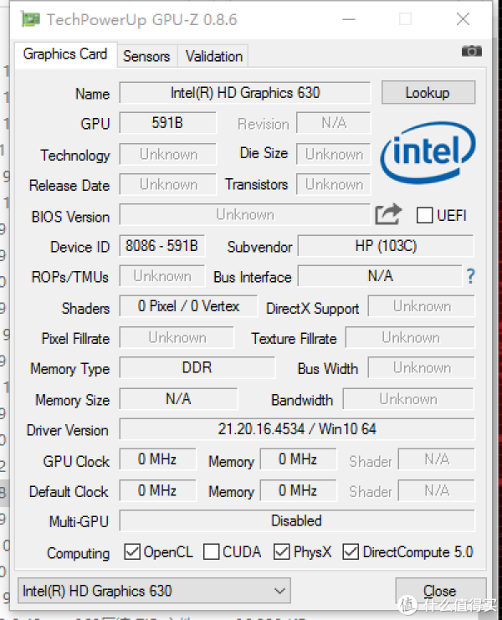The image size is (502, 620).
Task: Toggle the UEFI checkbox
Action: click(x=424, y=216)
